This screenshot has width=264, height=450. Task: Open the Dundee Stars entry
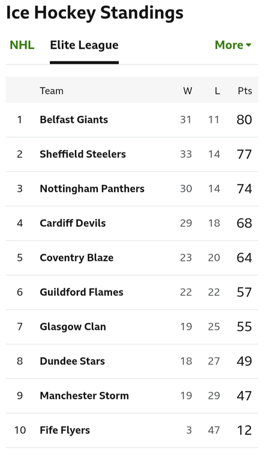(72, 361)
